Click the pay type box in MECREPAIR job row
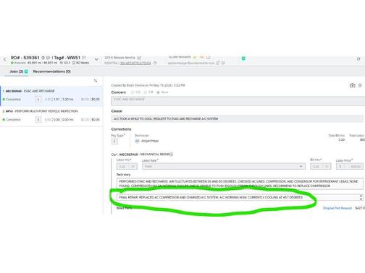This screenshot has width=365, height=273. (x=38, y=100)
